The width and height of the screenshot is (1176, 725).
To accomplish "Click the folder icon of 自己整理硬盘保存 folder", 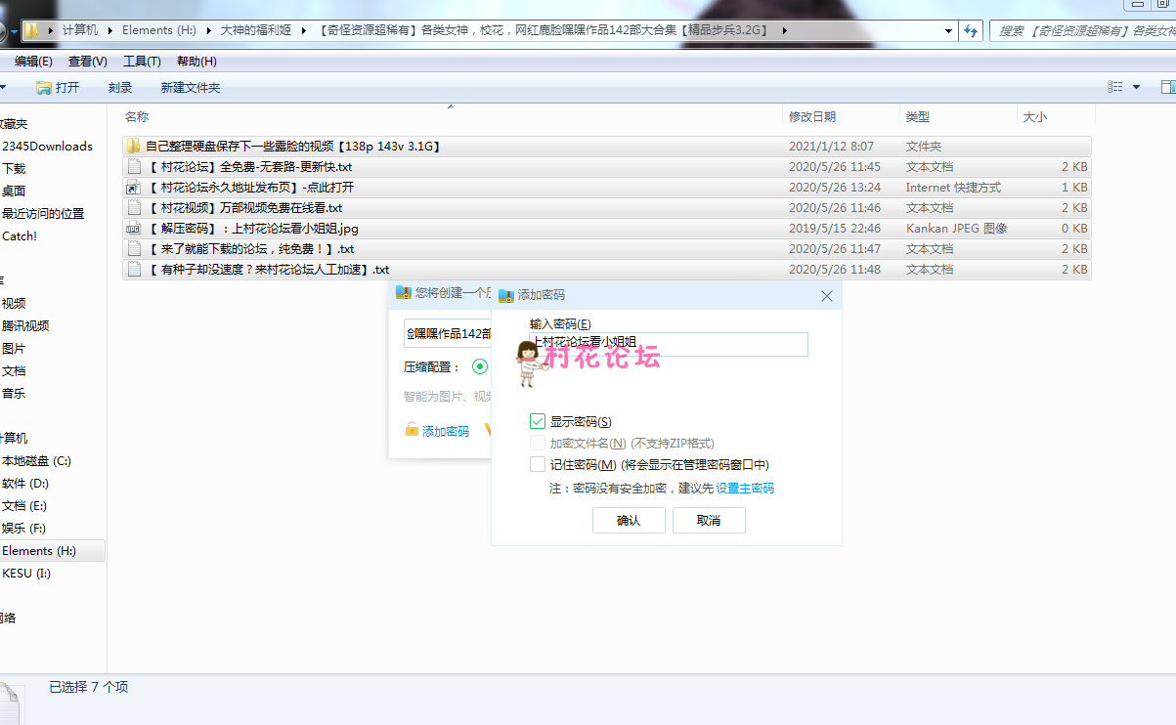I will click(x=133, y=147).
